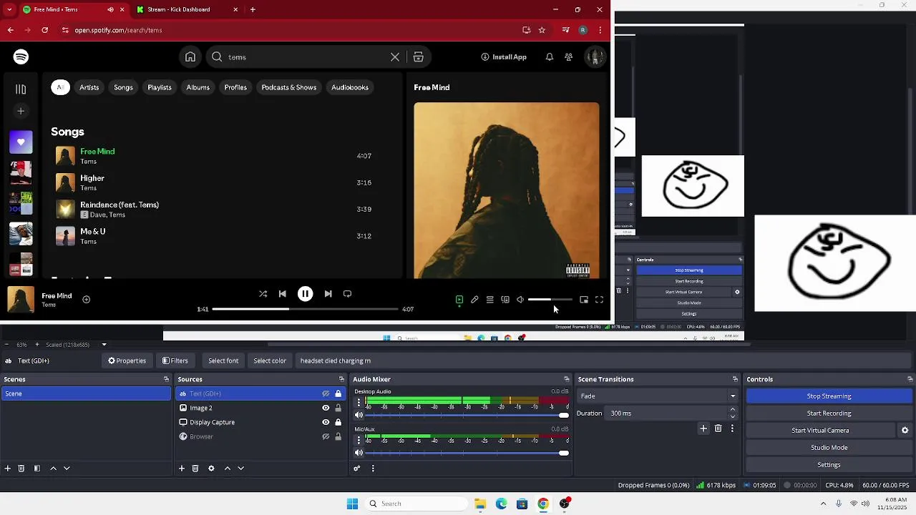The image size is (916, 515).
Task: Create a playlist with the plus icon
Action: 21,111
